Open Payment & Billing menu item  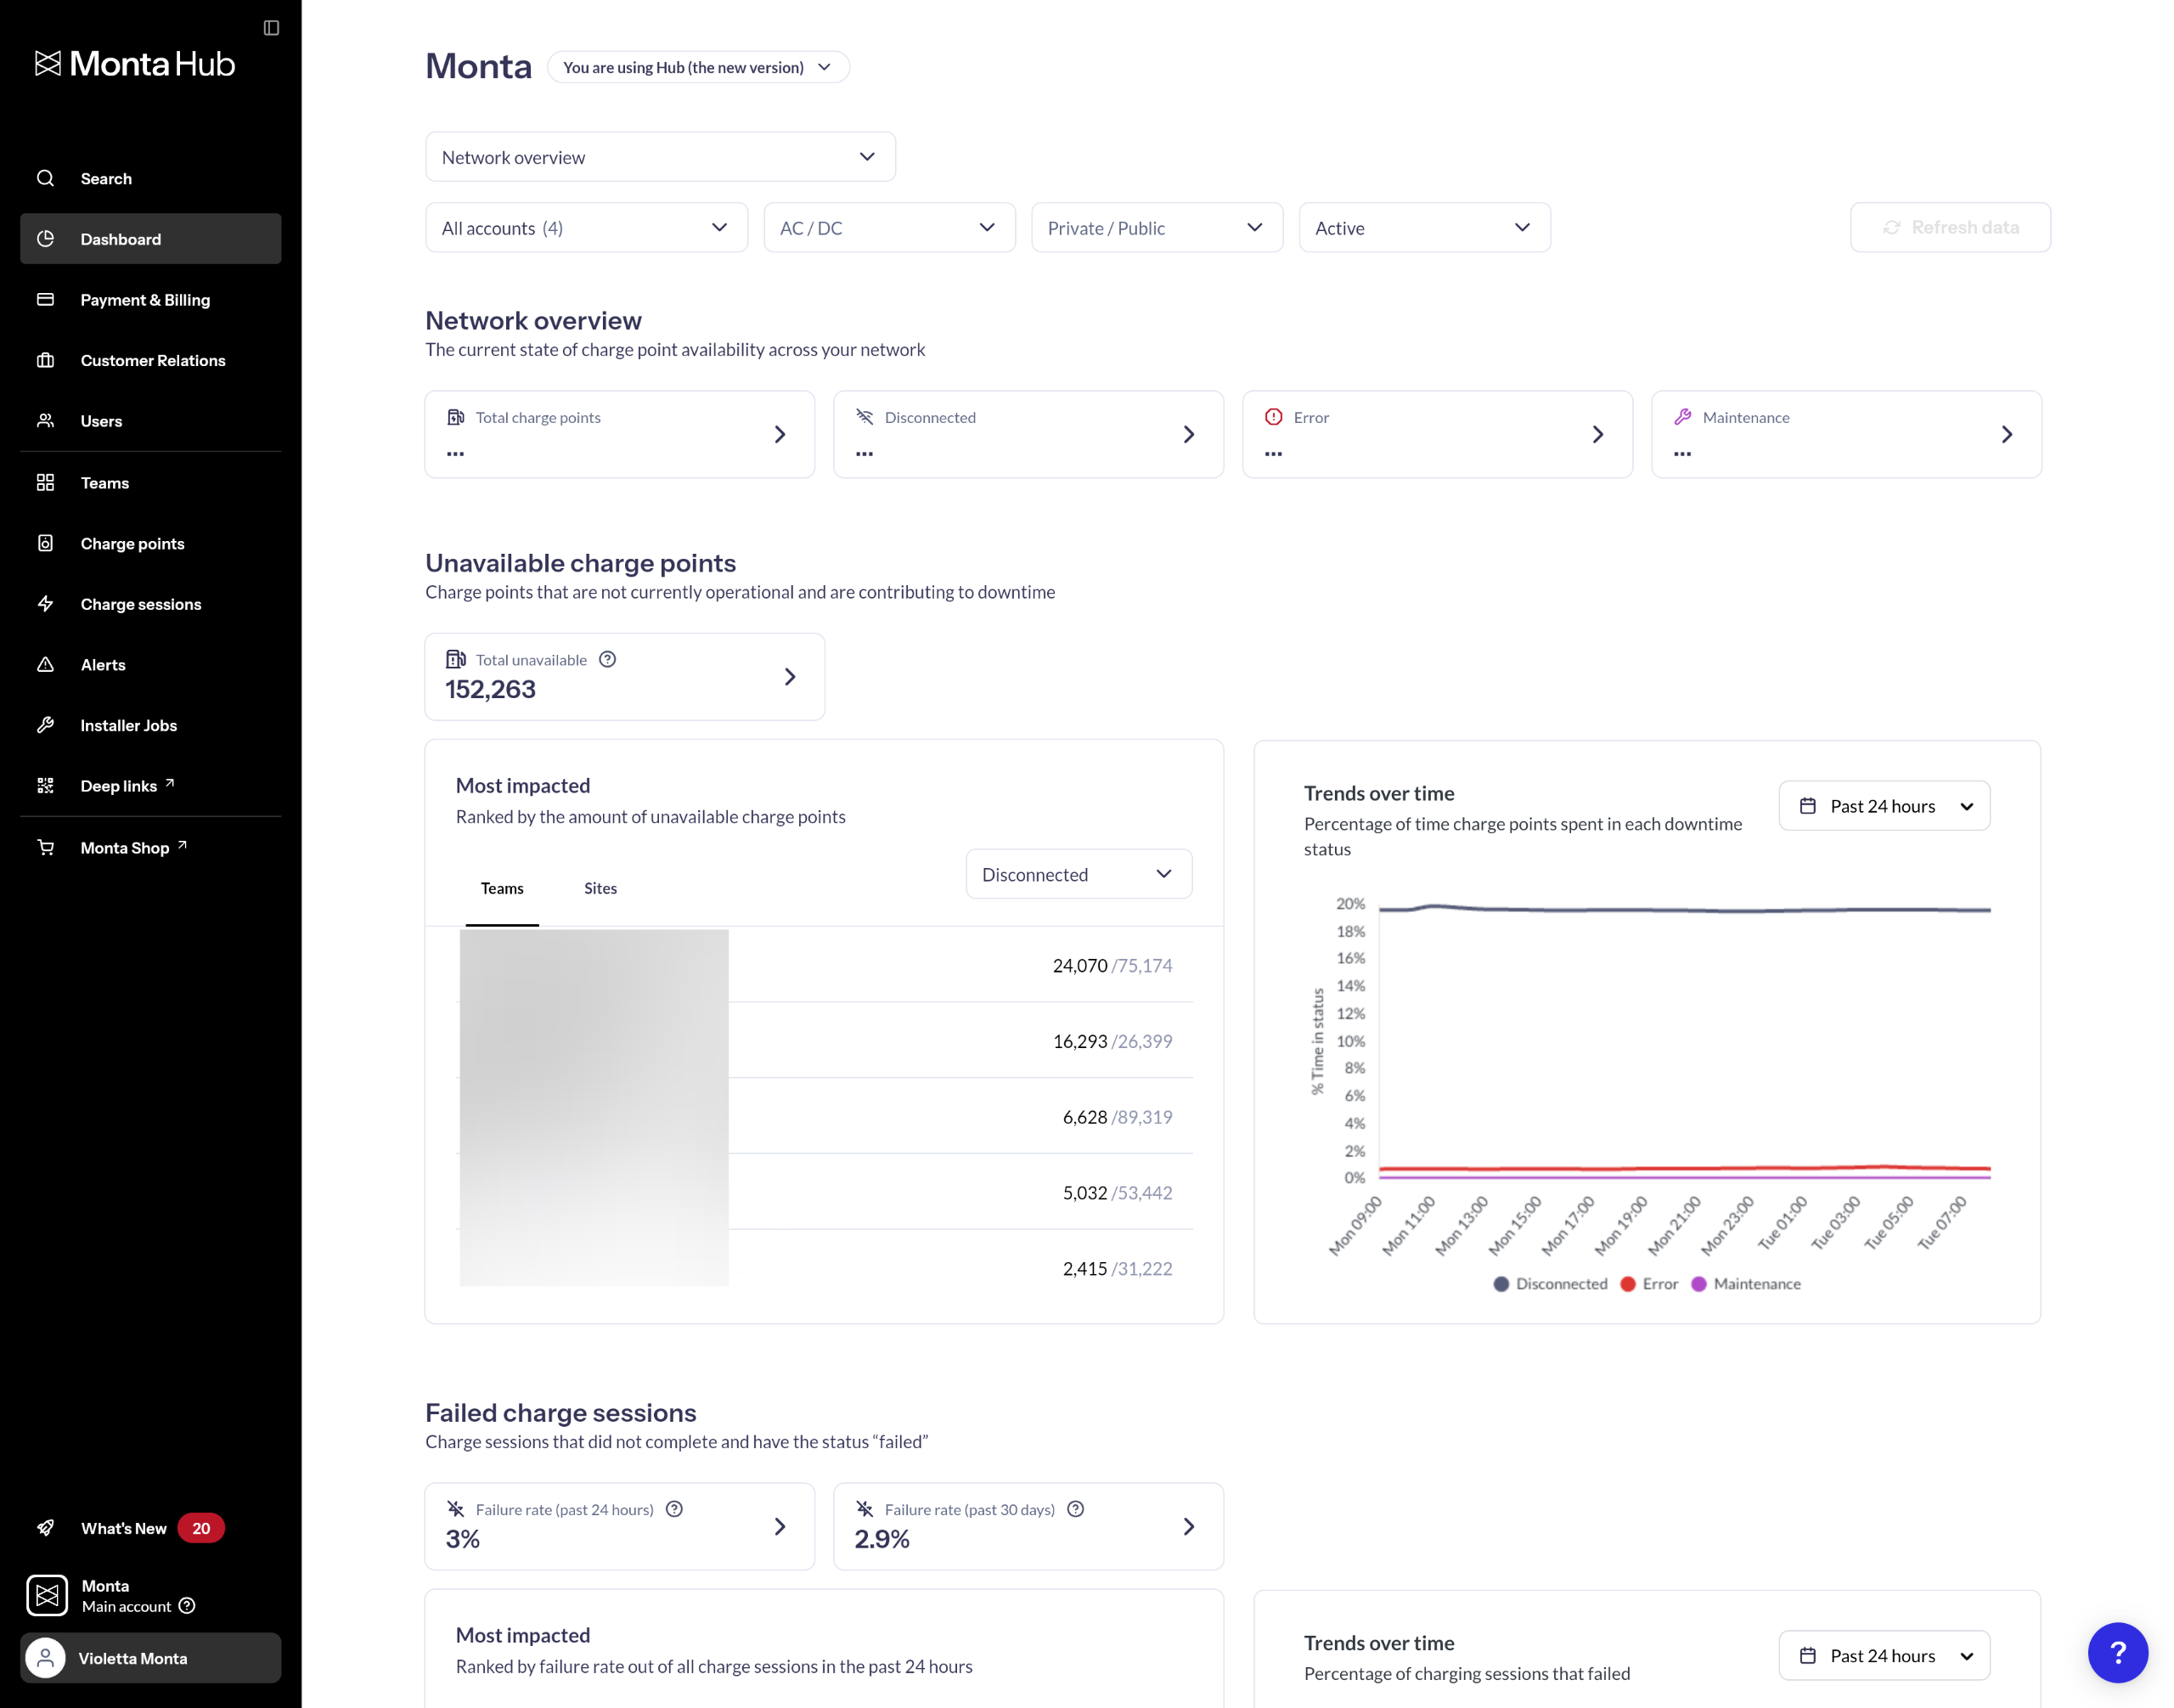[x=145, y=300]
